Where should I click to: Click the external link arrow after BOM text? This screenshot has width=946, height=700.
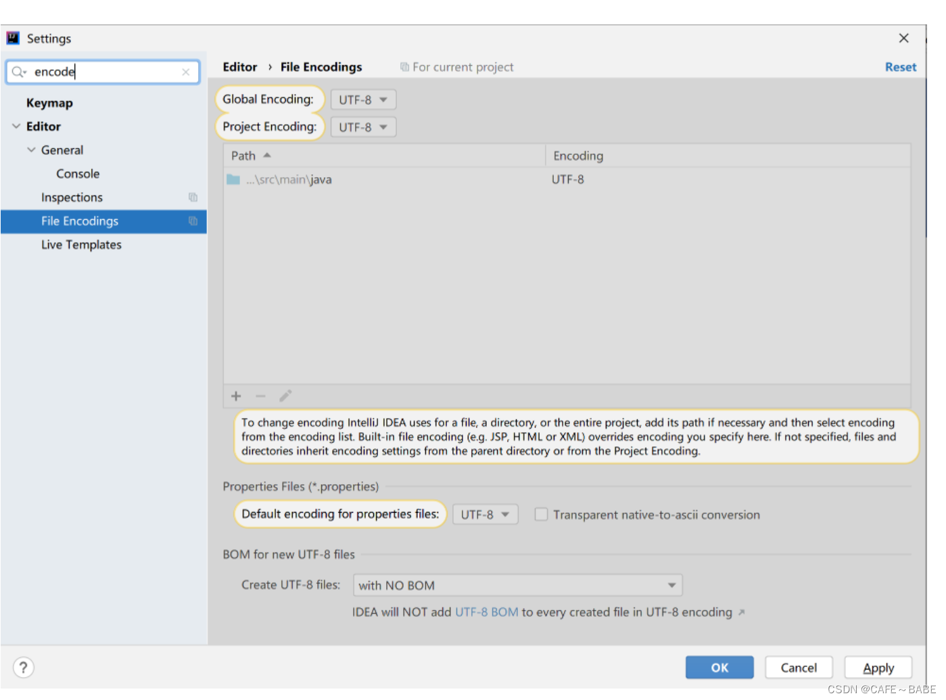742,613
